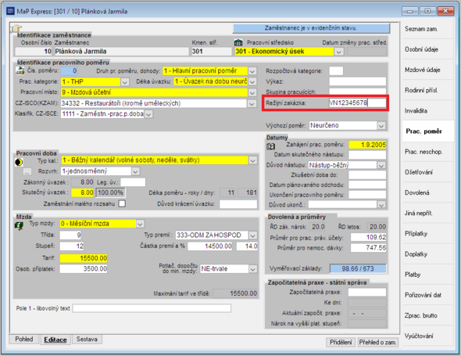Screen dimensions: 461x356
Task: Open the Potlač. dopočtu do min. mzdy dropdown
Action: [x=252, y=269]
